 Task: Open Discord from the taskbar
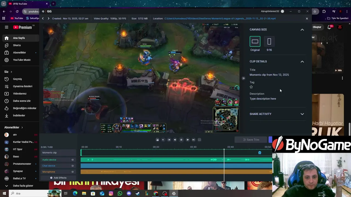coord(129,193)
